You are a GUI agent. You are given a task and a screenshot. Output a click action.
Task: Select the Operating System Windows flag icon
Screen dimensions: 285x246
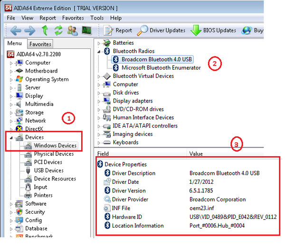pyautogui.click(x=19, y=79)
